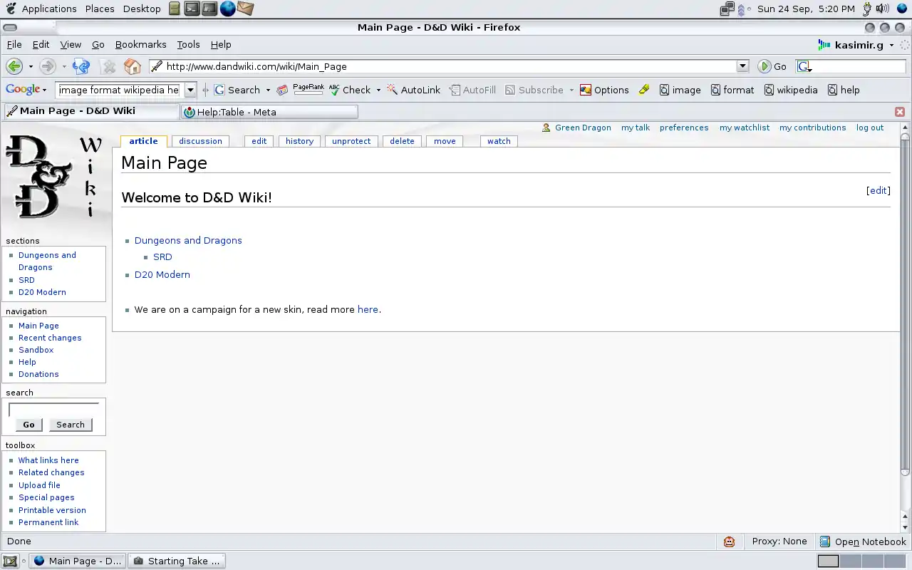Go back using the green arrow
The image size is (912, 570).
tap(14, 66)
